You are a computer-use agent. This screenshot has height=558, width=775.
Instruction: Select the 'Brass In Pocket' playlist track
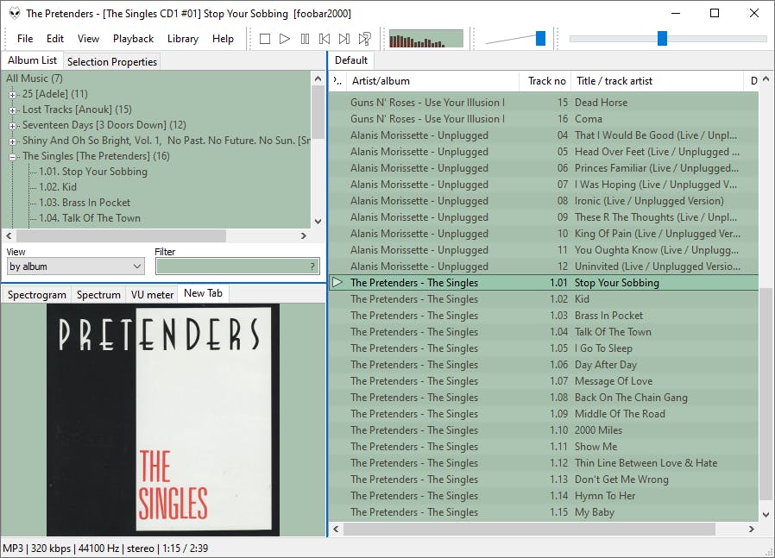click(x=544, y=316)
